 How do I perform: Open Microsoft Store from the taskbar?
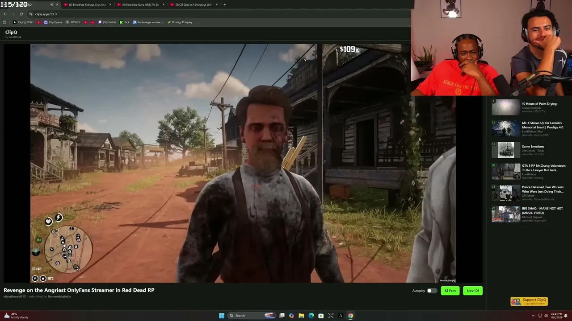pos(321,316)
